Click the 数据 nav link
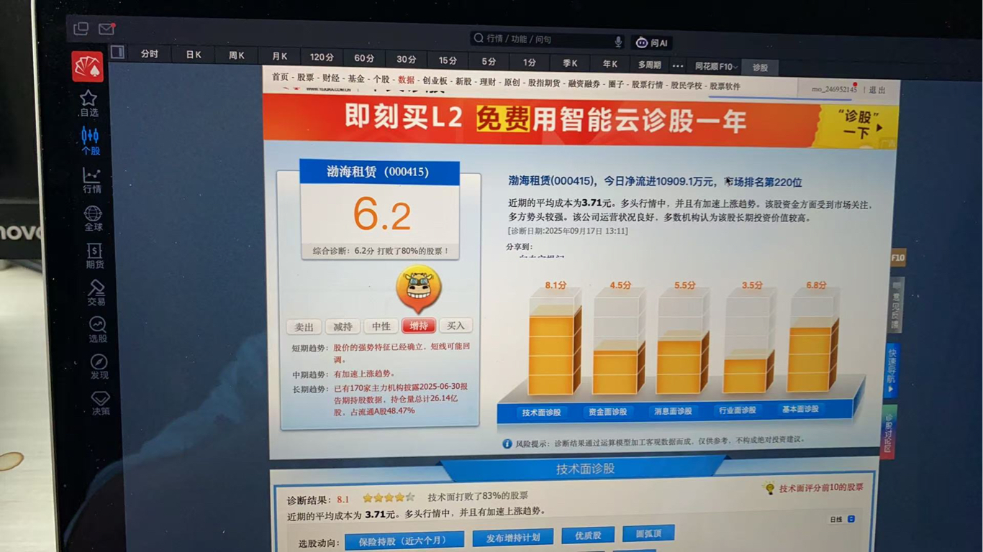The image size is (983, 552). point(406,80)
